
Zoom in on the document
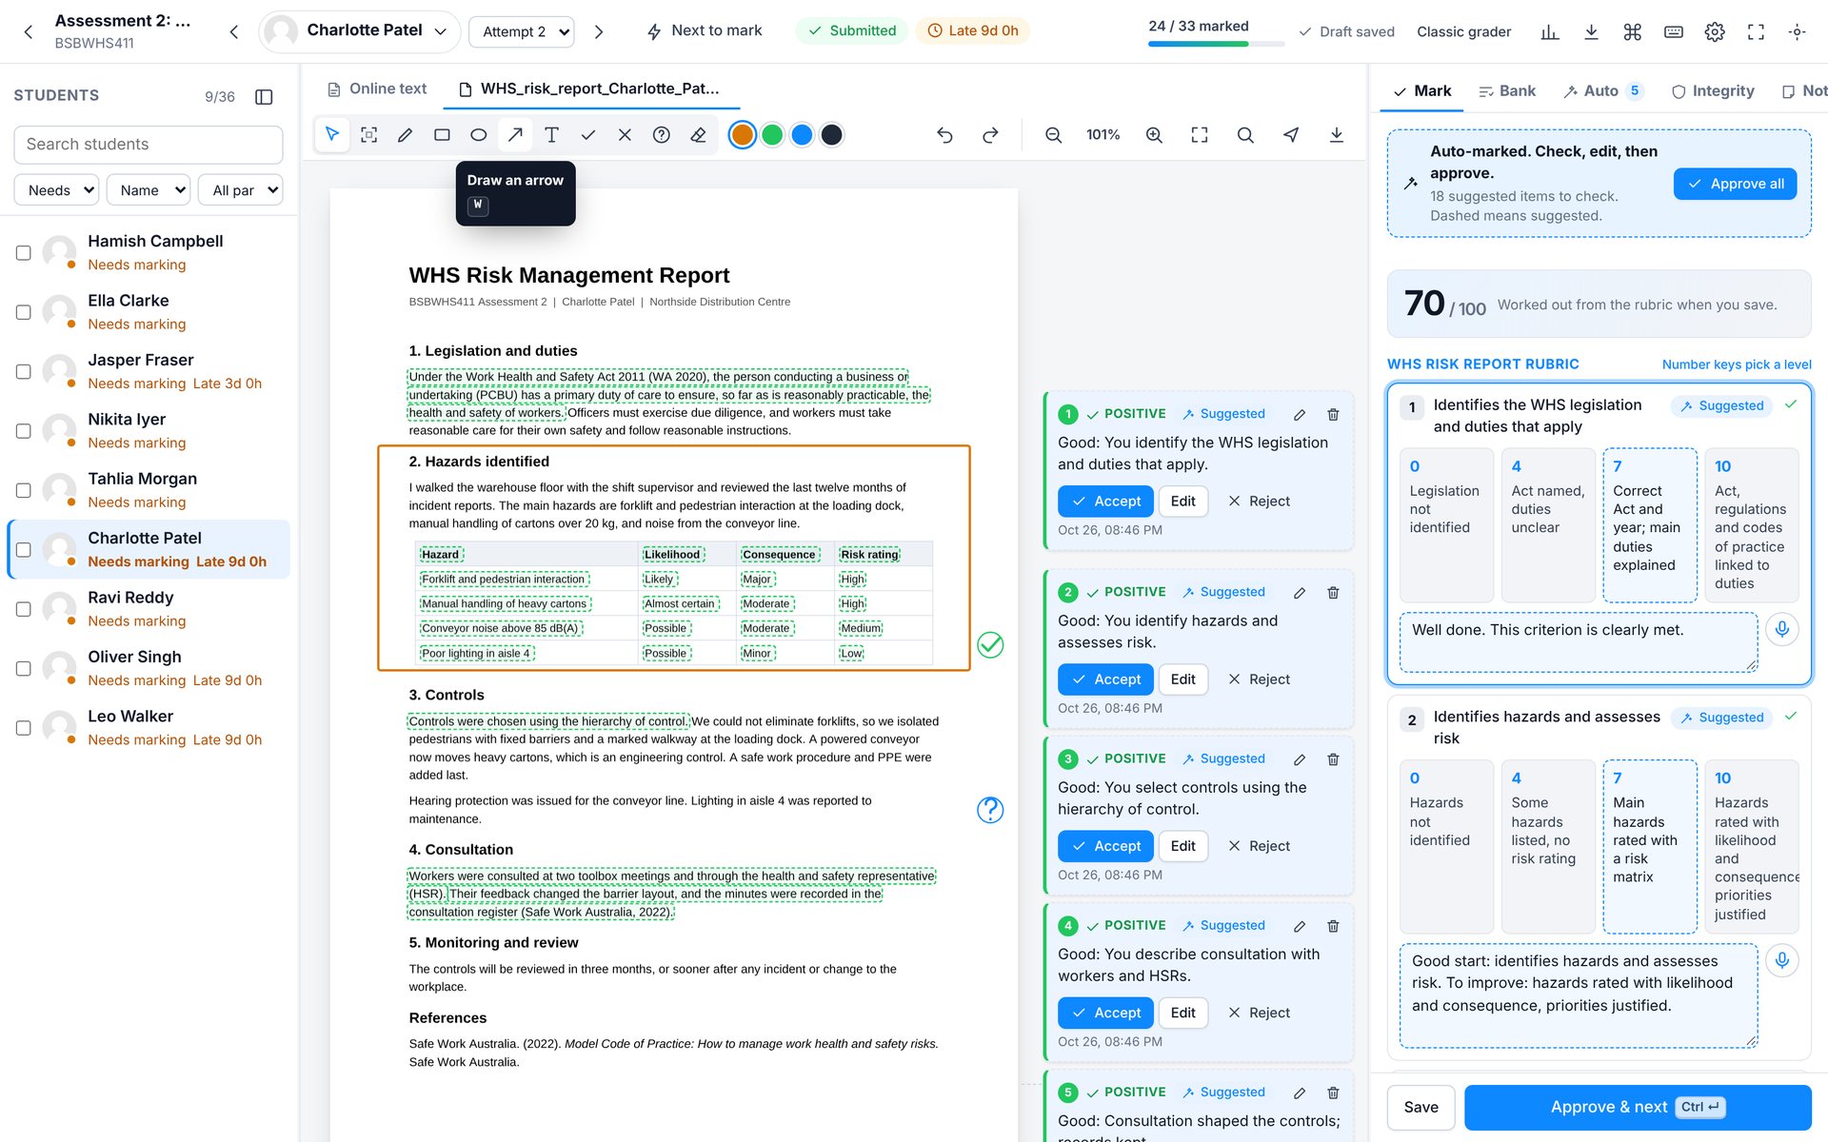(1154, 135)
